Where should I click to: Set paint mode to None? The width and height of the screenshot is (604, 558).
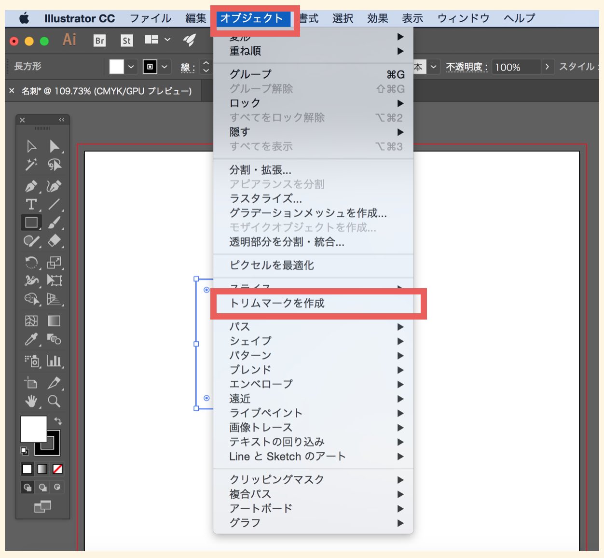coord(57,469)
